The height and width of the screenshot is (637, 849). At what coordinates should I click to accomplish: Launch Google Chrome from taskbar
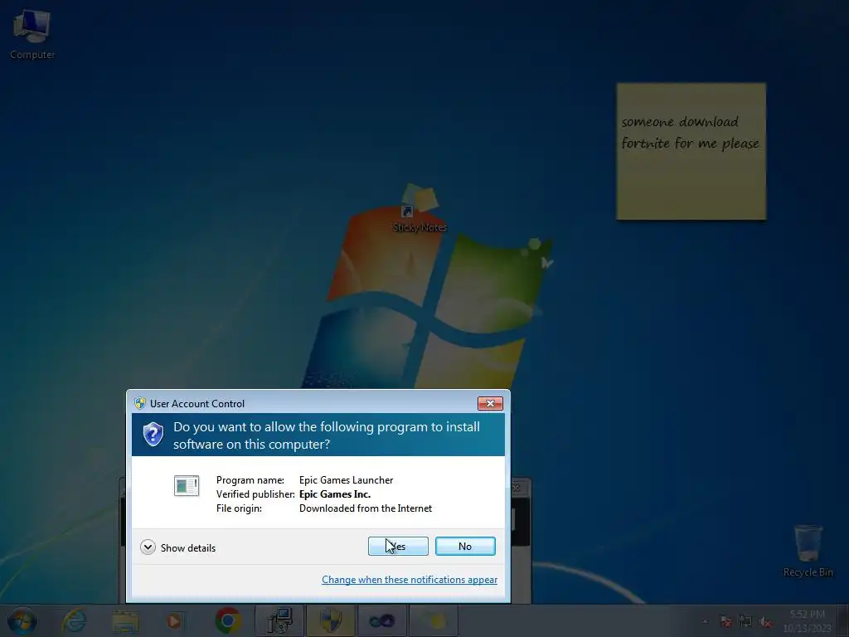(228, 620)
